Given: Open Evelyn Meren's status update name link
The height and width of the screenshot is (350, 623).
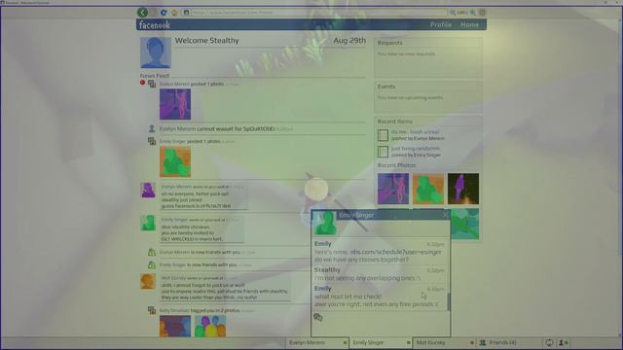Looking at the screenshot, I should [x=177, y=129].
